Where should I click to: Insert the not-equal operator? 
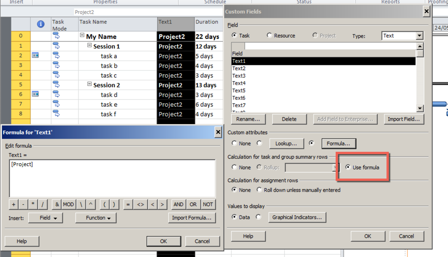pos(140,204)
